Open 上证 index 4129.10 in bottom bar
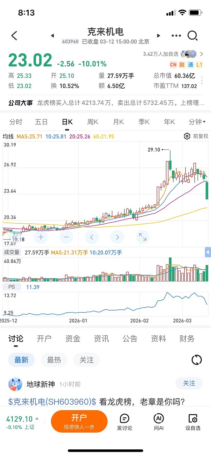 point(20,422)
